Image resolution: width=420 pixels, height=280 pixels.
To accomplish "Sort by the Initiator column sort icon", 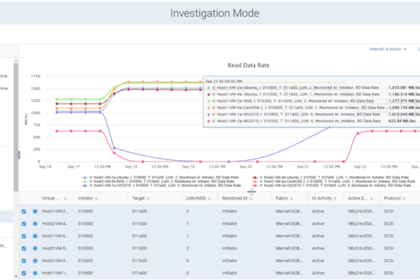I will click(96, 199).
